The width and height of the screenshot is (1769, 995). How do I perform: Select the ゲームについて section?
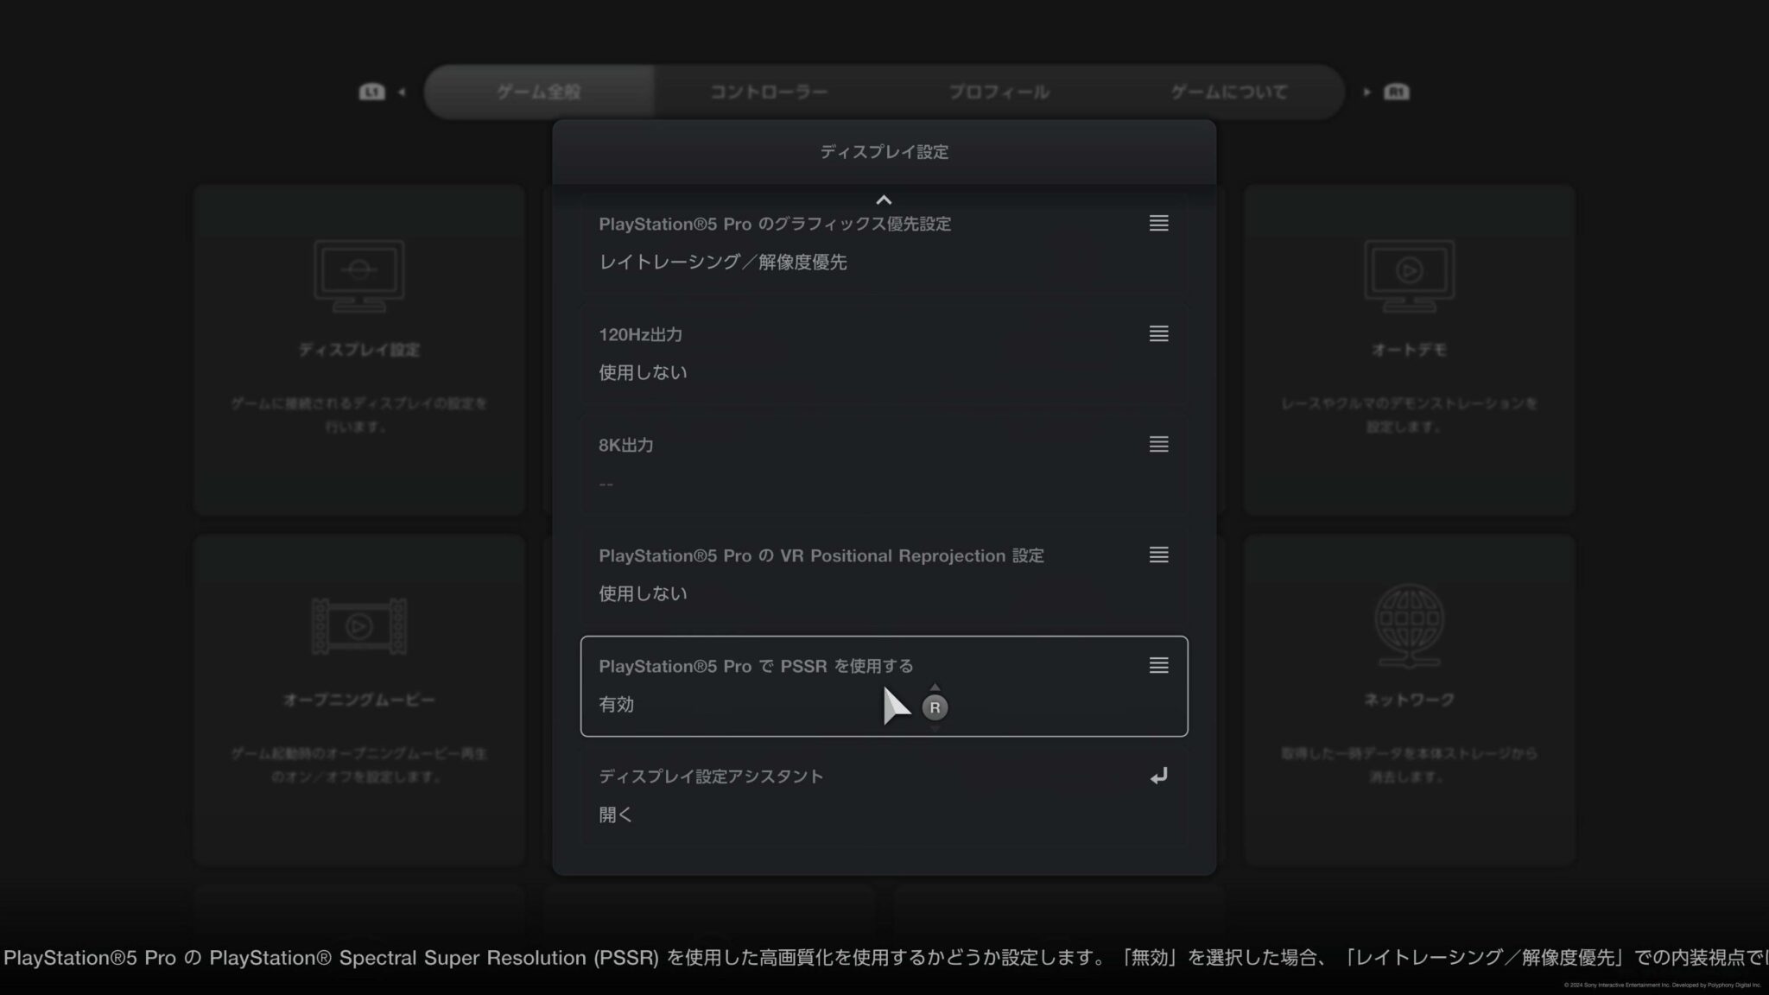pyautogui.click(x=1230, y=92)
